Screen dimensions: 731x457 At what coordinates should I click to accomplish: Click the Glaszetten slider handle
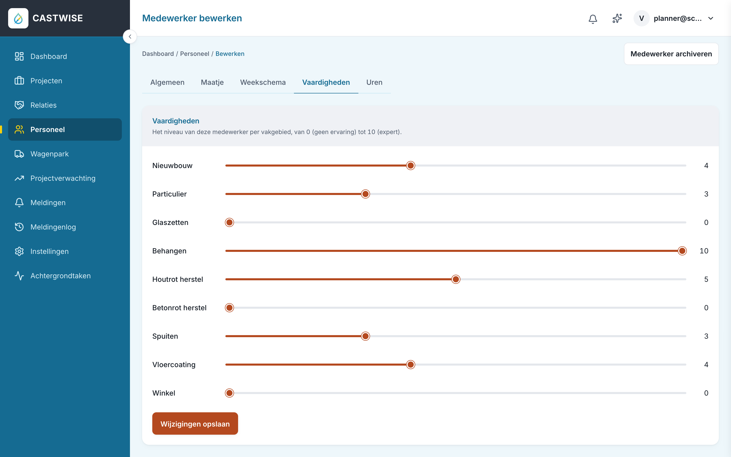229,222
